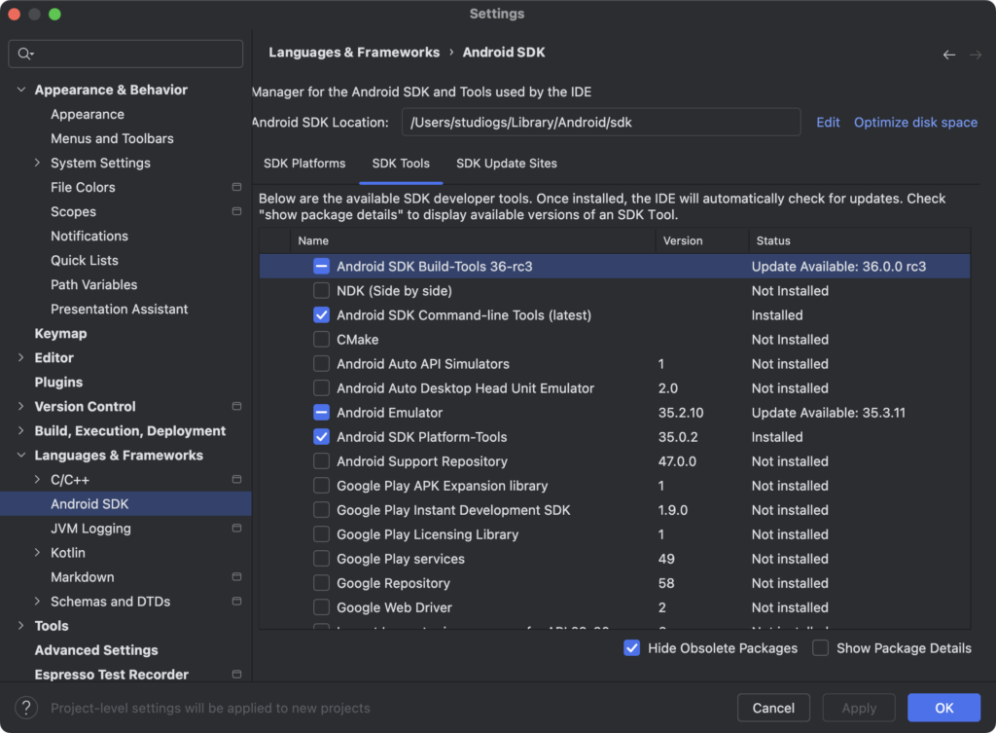Uncheck Android SDK Command-line Tools (latest)

click(x=321, y=315)
